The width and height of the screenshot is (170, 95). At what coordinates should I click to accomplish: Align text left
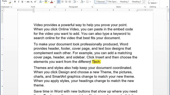[59, 2]
